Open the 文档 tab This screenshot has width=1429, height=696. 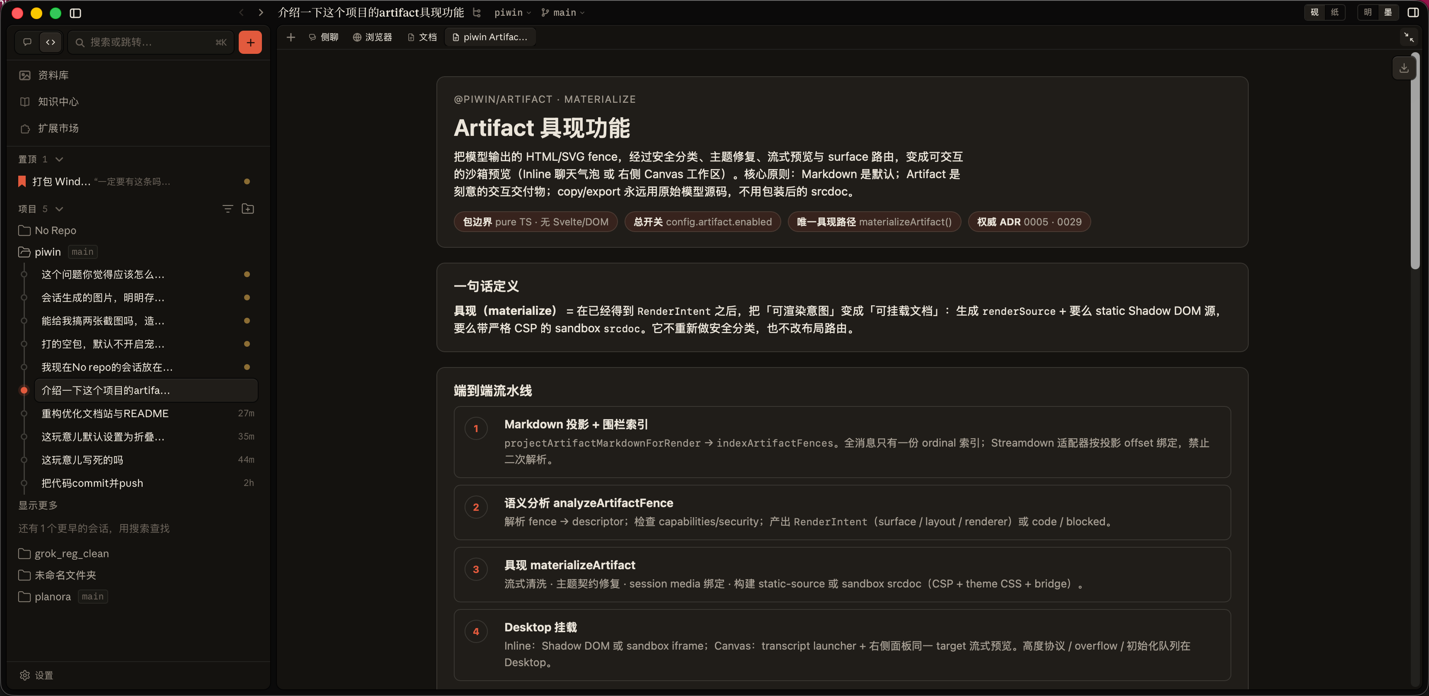click(422, 37)
